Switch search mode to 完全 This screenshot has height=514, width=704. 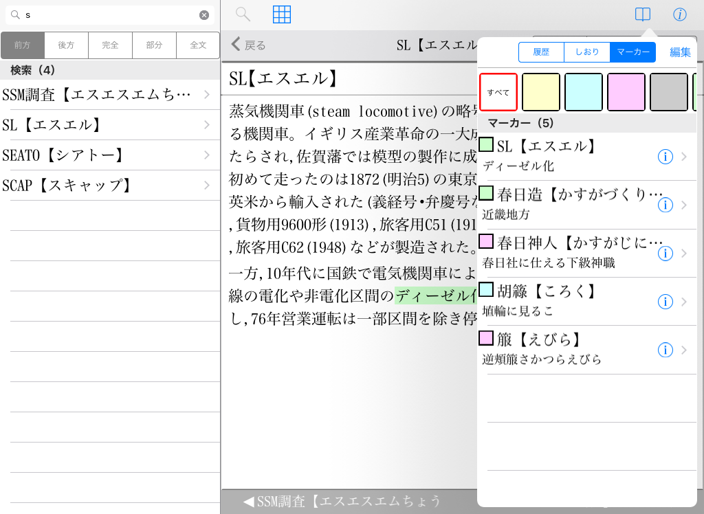[110, 45]
